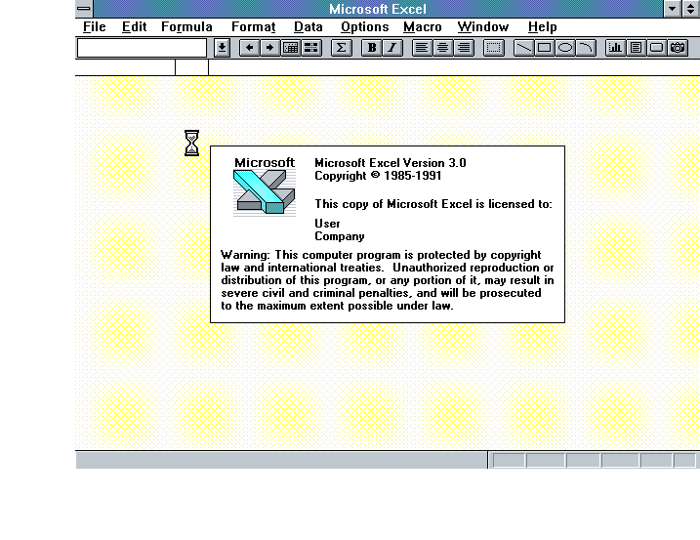700x540 pixels.
Task: Click the align right icon
Action: (464, 48)
